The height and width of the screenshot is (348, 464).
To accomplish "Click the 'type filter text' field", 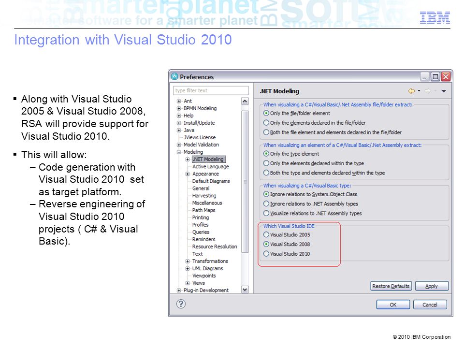I will pyautogui.click(x=211, y=90).
